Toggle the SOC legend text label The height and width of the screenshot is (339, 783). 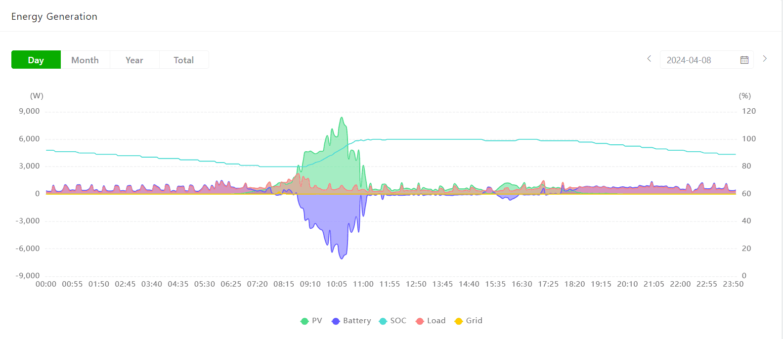click(398, 321)
